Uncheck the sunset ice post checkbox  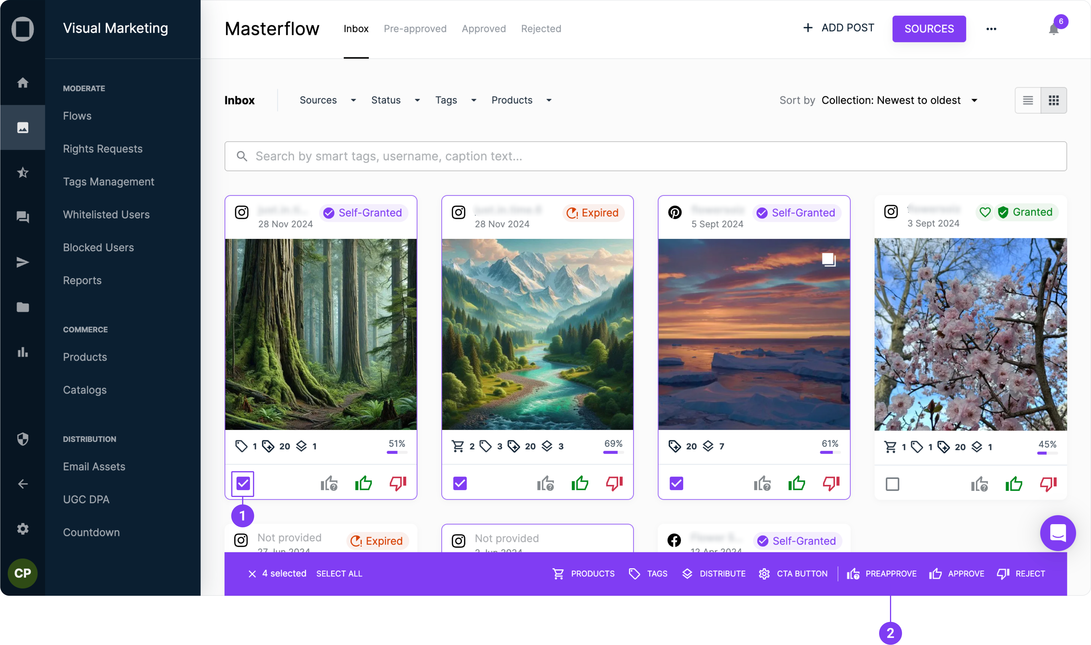click(676, 483)
